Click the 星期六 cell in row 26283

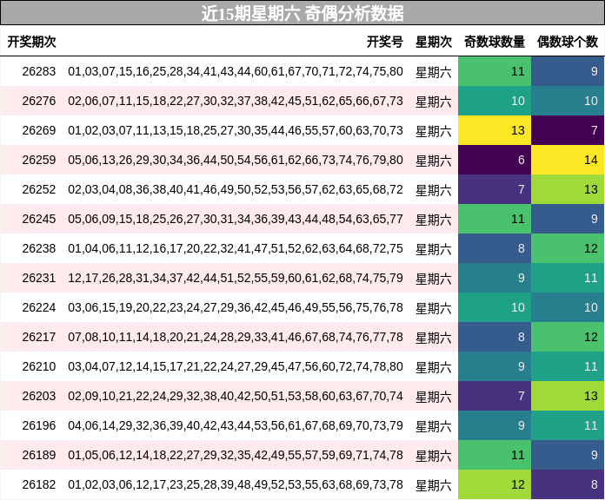coord(433,72)
